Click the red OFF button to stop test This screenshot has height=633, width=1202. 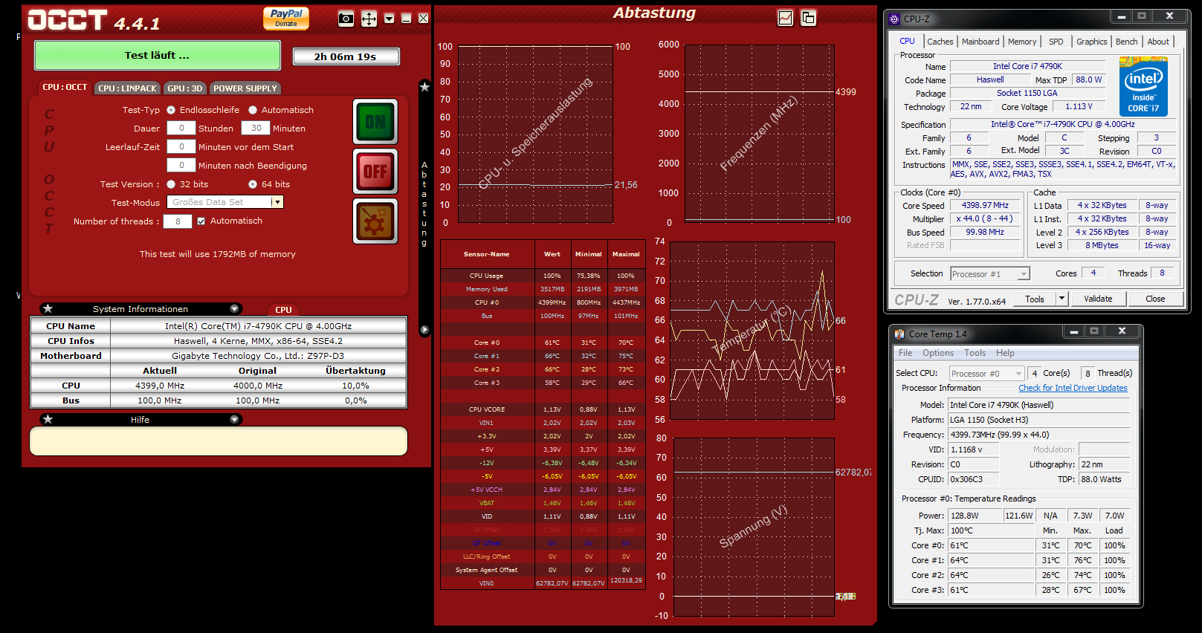375,172
